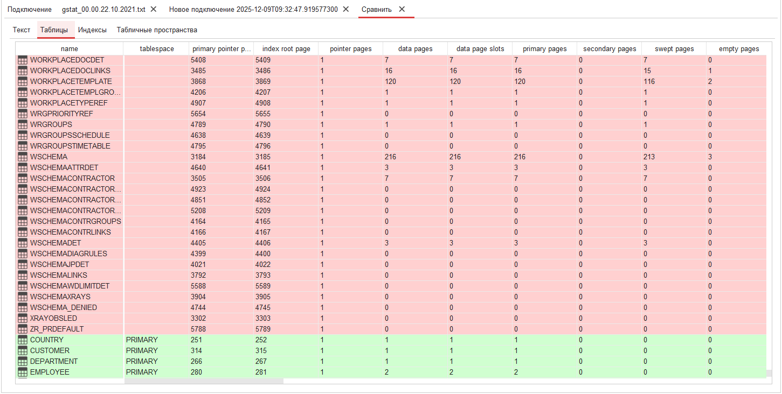Click the table icon beside WORKPLACEDOCDET
Image resolution: width=782 pixels, height=394 pixels.
coord(22,60)
